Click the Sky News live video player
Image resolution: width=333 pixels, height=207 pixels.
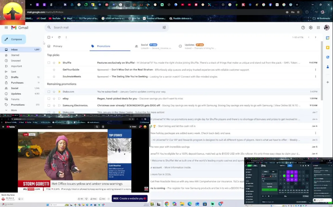tap(75, 160)
